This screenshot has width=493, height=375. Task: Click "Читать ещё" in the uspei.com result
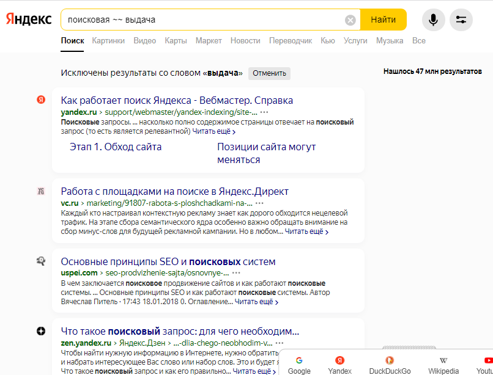click(256, 302)
